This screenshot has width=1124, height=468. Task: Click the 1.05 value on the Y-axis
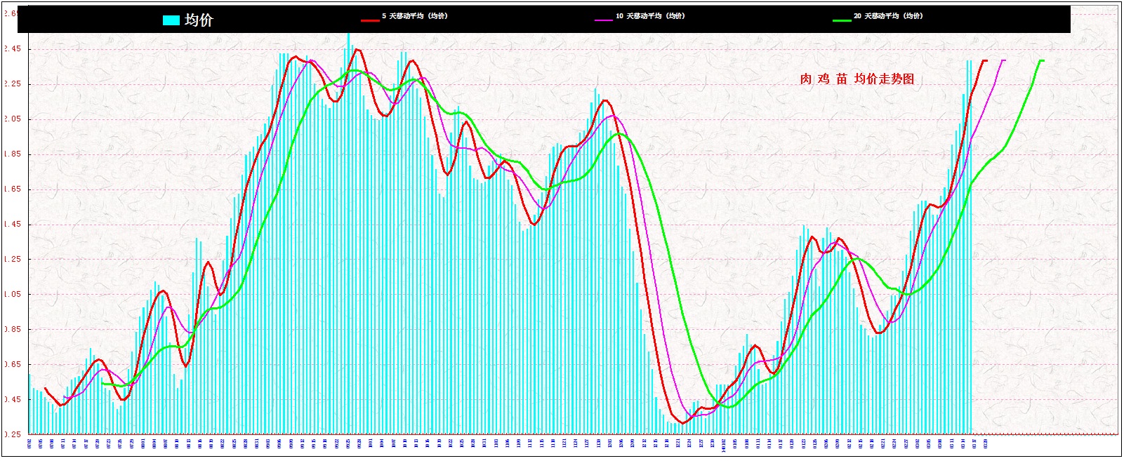pyautogui.click(x=12, y=295)
